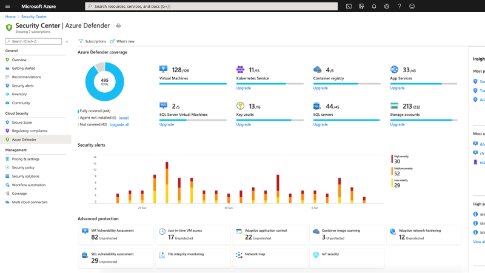Image resolution: width=485 pixels, height=273 pixels.
Task: Click the High severity red legend swatch
Action: click(392, 159)
